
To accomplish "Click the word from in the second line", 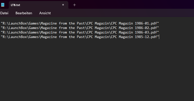I will 63,28.
